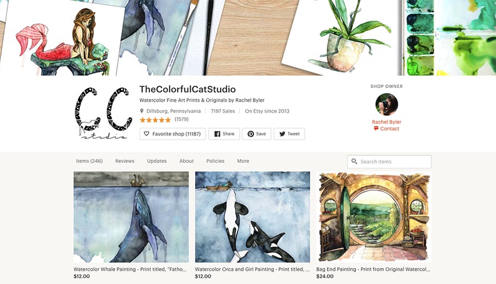Click the CC studio shop logo
This screenshot has height=284, width=496.
coord(104,113)
